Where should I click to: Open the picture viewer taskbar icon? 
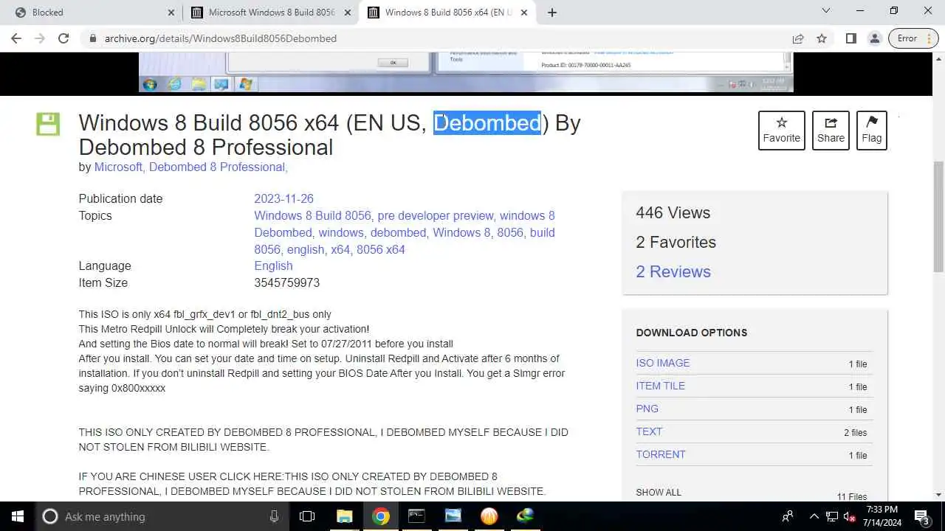[453, 516]
